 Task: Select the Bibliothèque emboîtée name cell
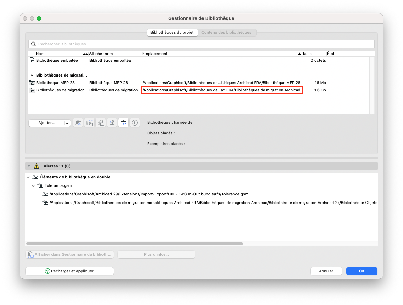(57, 60)
